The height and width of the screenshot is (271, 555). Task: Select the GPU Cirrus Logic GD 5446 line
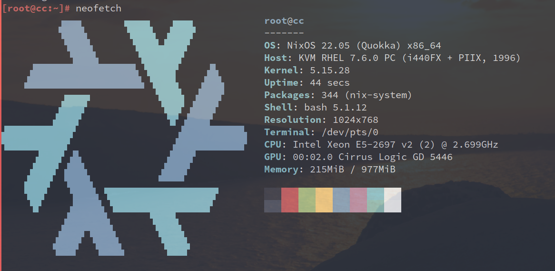click(358, 157)
